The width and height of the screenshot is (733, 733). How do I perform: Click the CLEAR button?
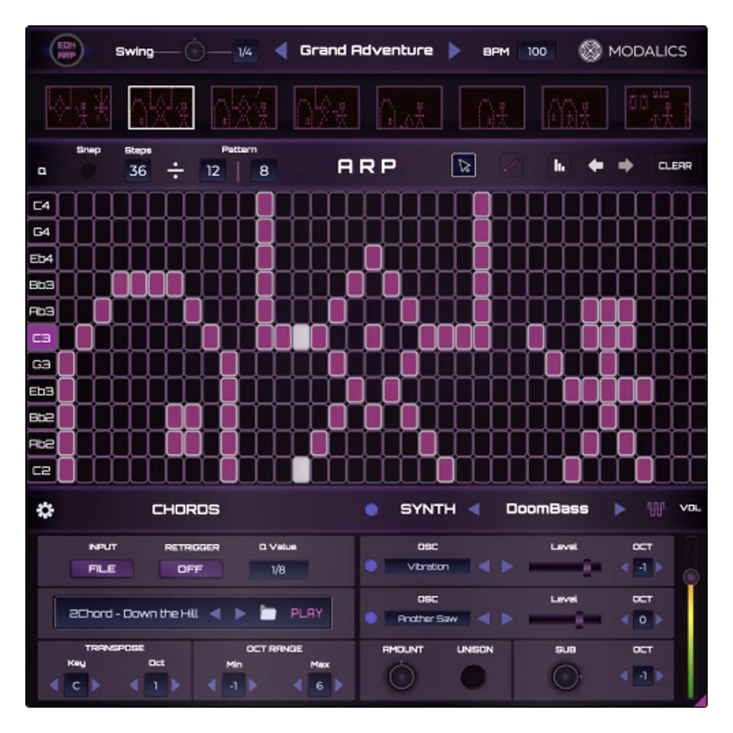[x=675, y=165]
